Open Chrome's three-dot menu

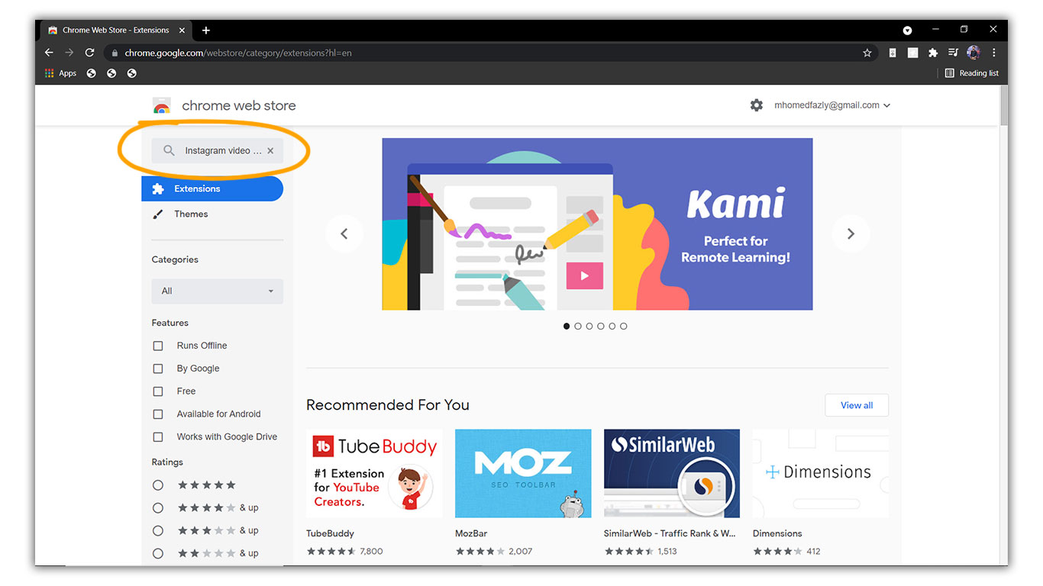tap(993, 53)
